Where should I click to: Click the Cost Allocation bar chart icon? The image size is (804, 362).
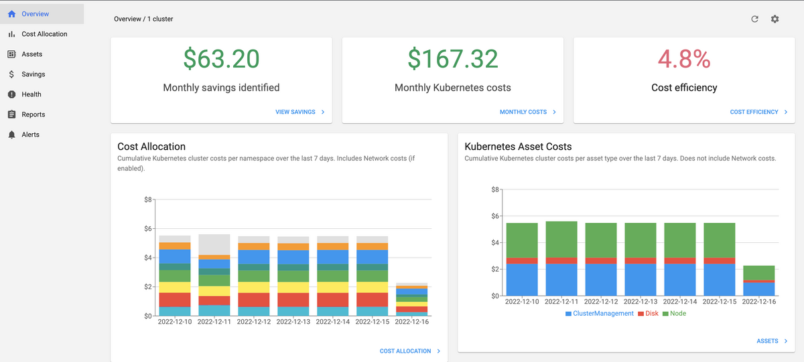11,34
